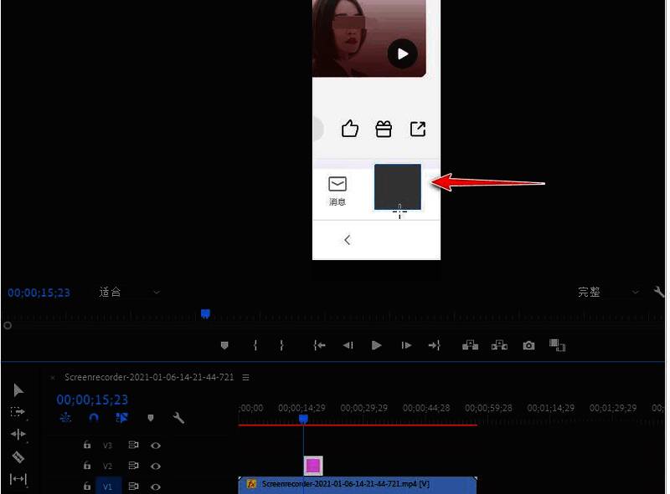Click the Export Frame camera icon
The height and width of the screenshot is (494, 670).
528,344
